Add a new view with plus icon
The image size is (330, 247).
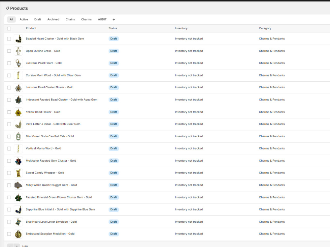tap(114, 19)
